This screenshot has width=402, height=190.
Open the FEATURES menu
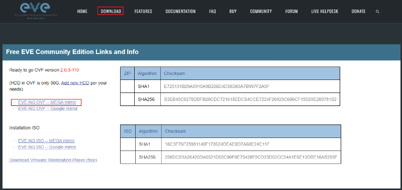click(x=143, y=11)
